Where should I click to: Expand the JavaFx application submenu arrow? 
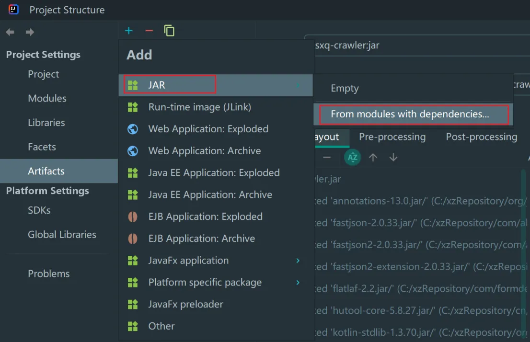click(x=298, y=261)
